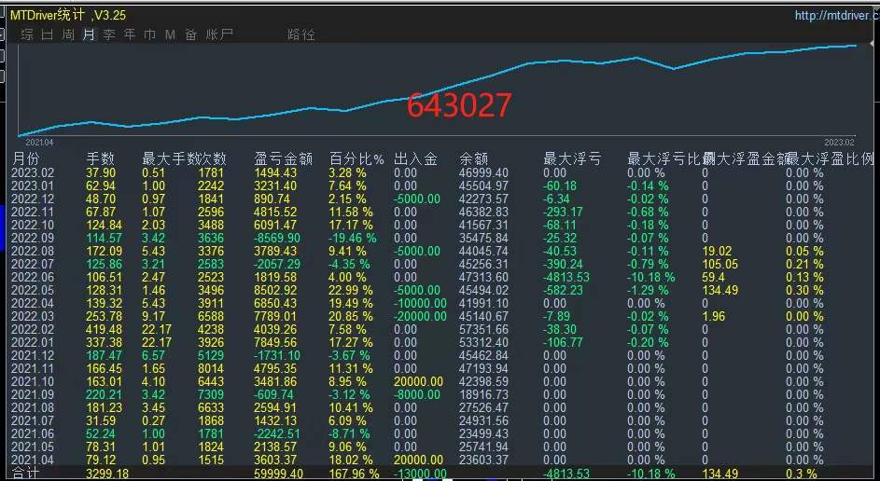Image resolution: width=880 pixels, height=481 pixels.
Task: Click withdrawal value -20000.00
Action: pyautogui.click(x=420, y=316)
